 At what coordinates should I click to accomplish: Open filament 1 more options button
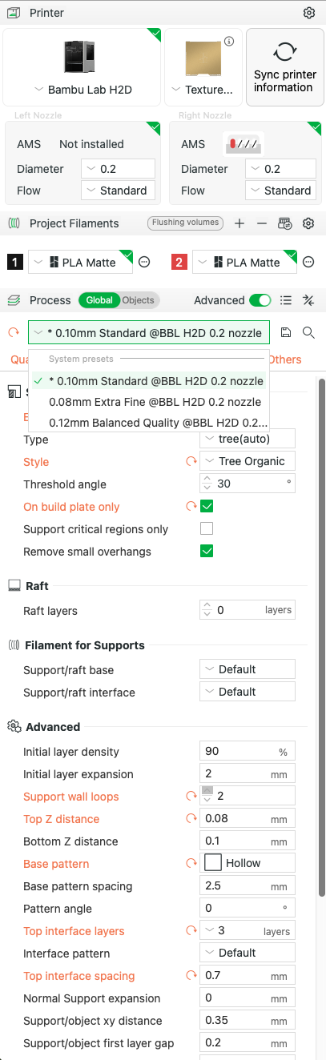(144, 262)
